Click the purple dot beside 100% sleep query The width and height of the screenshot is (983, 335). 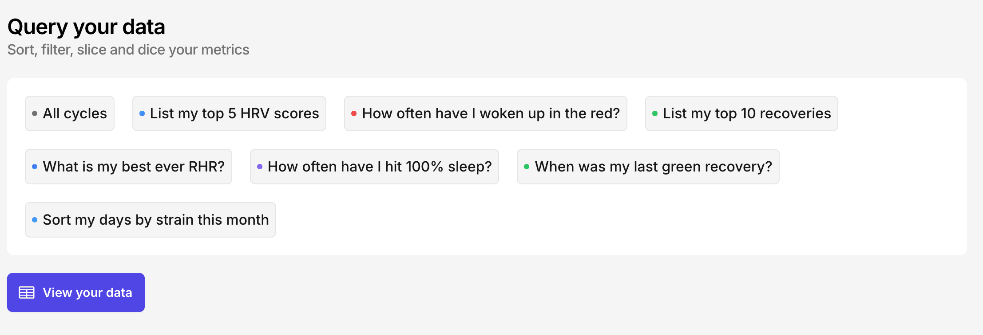[x=260, y=167]
